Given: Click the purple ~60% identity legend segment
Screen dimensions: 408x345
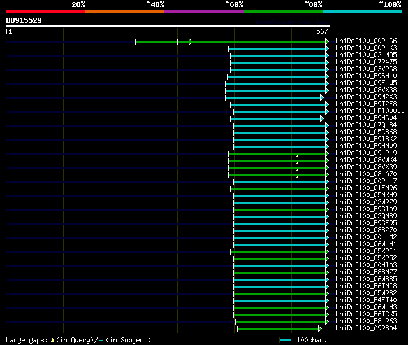Looking at the screenshot, I should pyautogui.click(x=204, y=11).
